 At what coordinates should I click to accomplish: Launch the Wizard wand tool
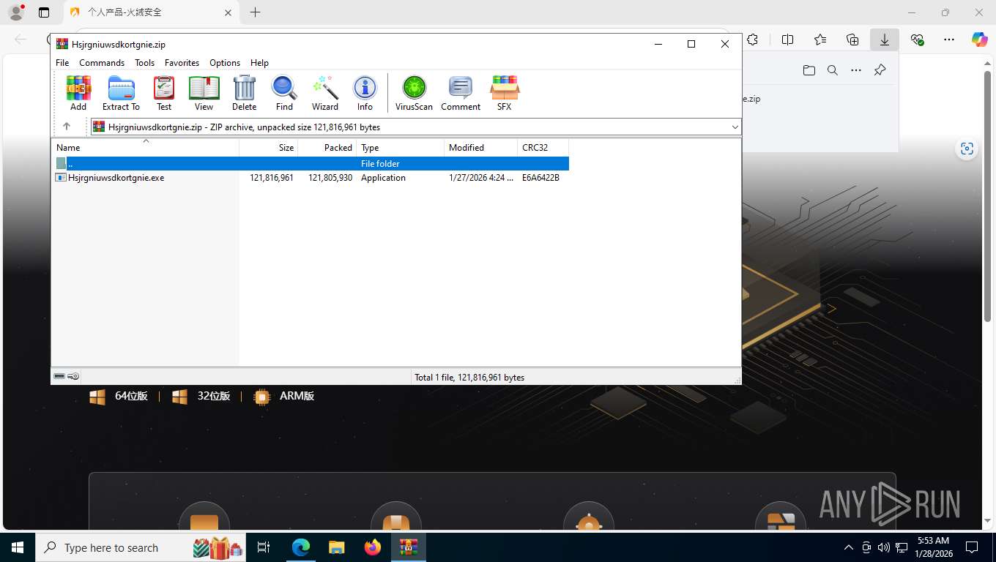click(x=325, y=93)
